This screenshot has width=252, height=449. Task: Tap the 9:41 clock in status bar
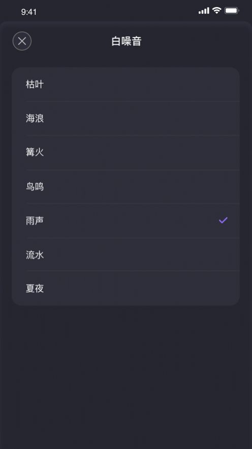coord(29,12)
